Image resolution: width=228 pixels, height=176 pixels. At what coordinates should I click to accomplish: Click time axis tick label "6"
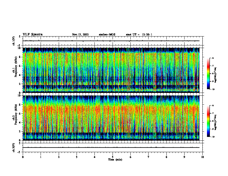pyautogui.click(x=131, y=157)
